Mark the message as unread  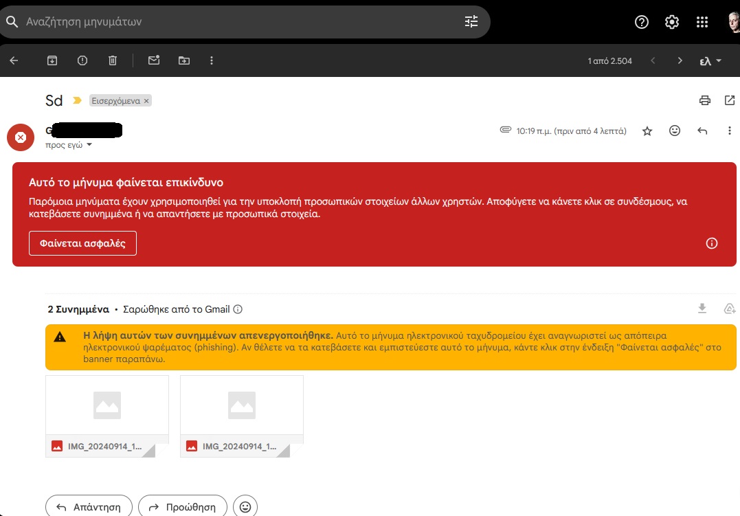point(154,60)
